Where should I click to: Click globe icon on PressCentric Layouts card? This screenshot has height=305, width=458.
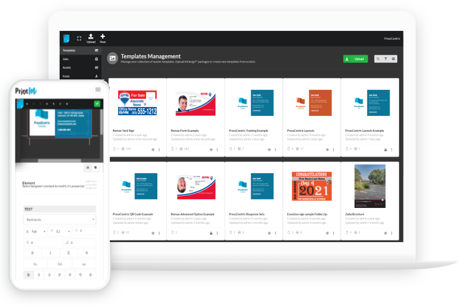[327, 149]
